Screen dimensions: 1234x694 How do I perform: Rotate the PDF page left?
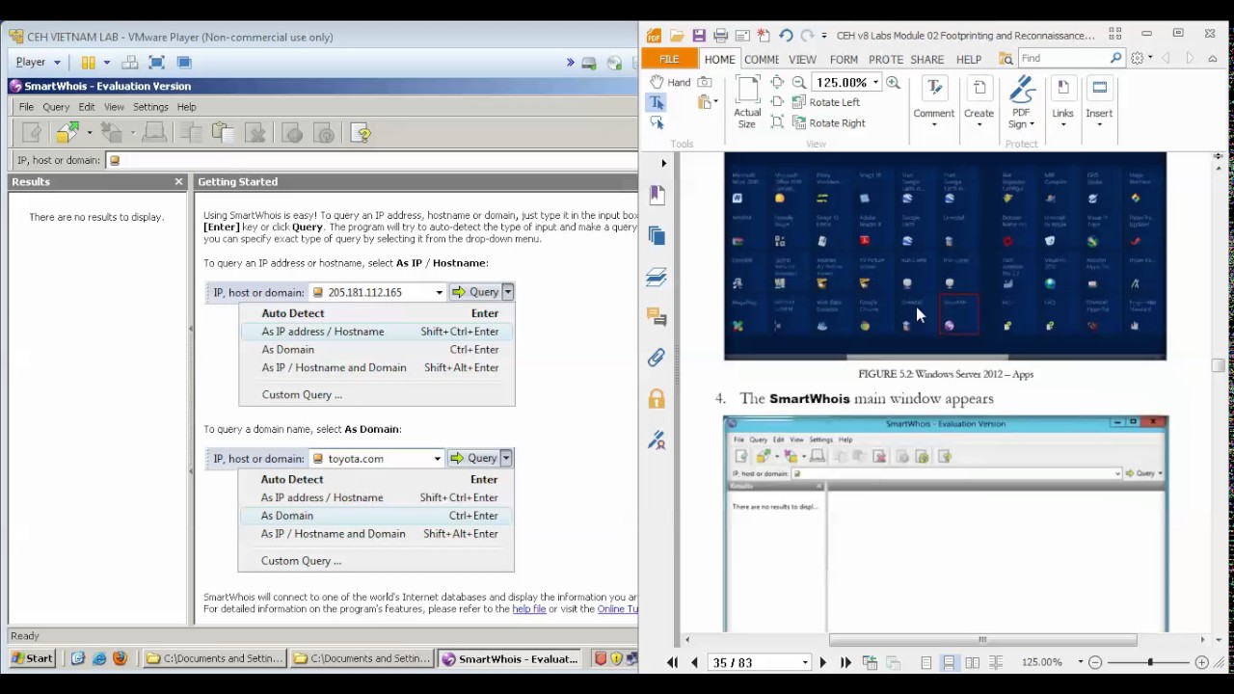[826, 102]
